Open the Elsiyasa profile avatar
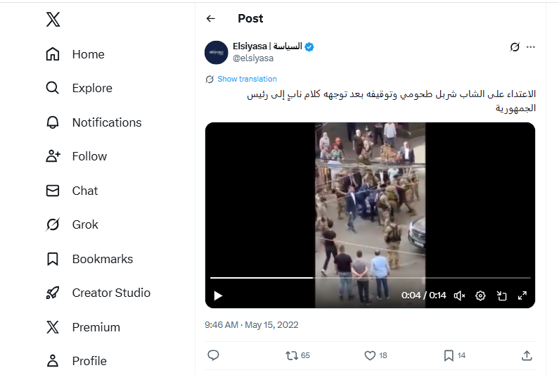The height and width of the screenshot is (375, 559). pyautogui.click(x=217, y=53)
